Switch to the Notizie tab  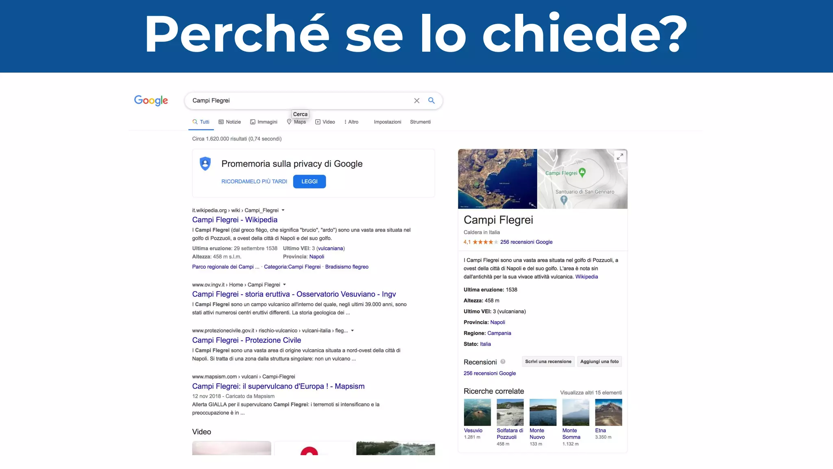pos(229,122)
